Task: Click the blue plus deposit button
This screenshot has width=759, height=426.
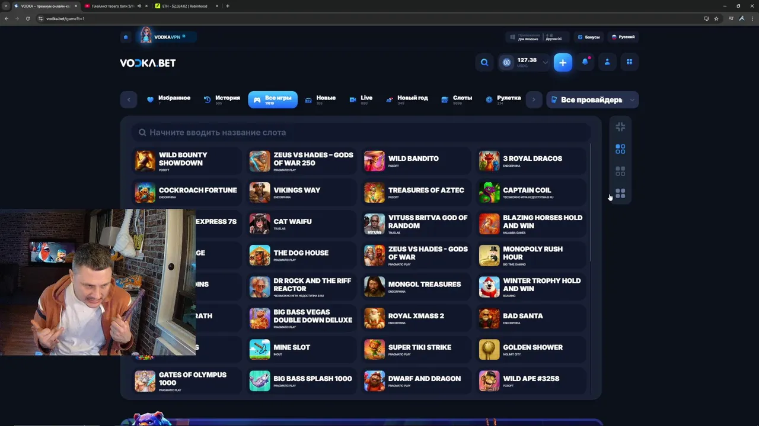Action: click(563, 62)
